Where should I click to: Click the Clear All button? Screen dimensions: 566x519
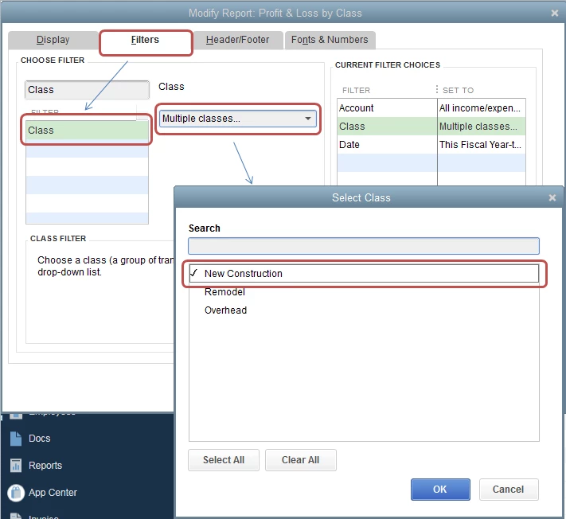click(x=300, y=460)
